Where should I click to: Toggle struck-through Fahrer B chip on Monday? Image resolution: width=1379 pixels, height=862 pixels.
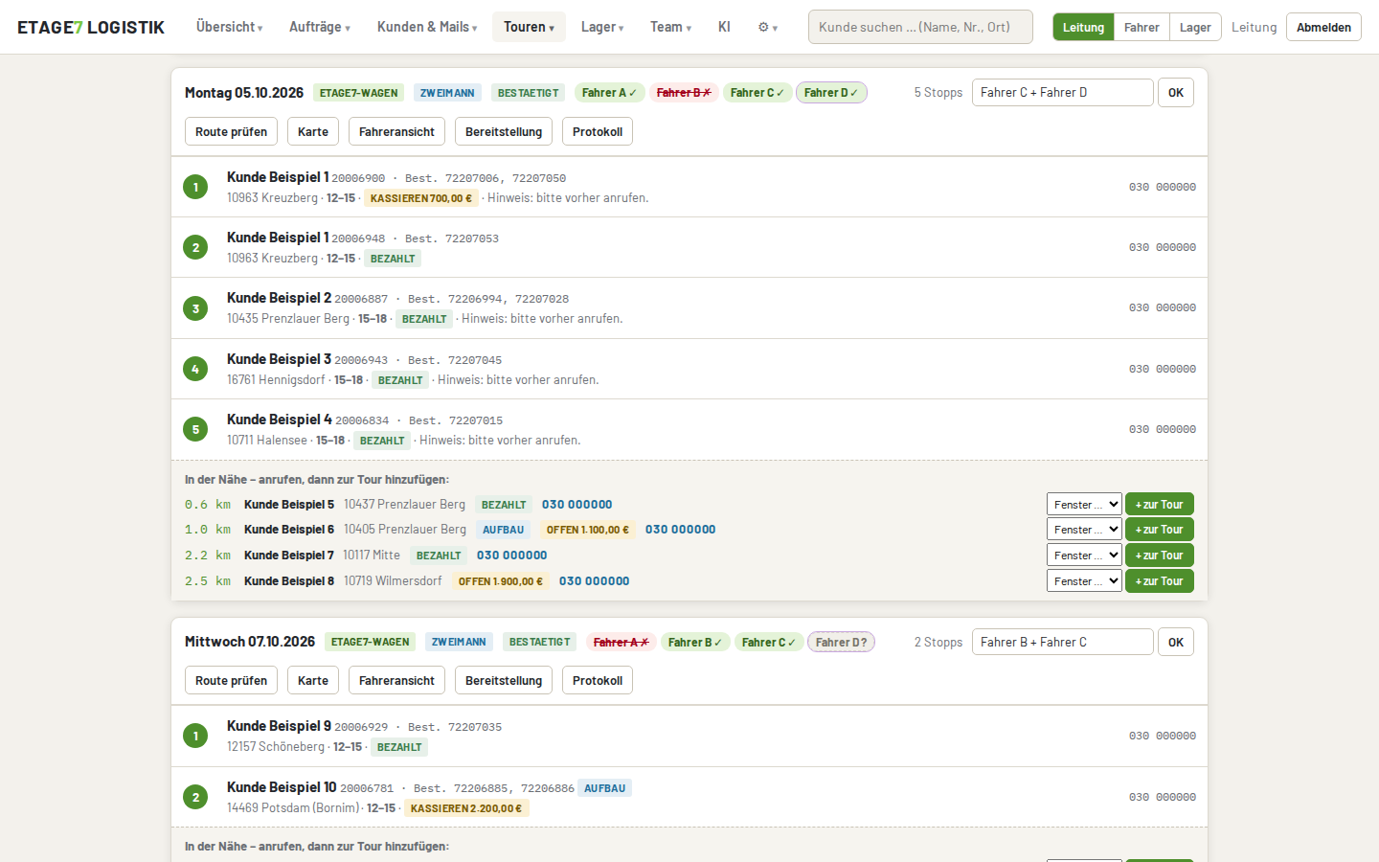[x=684, y=93]
